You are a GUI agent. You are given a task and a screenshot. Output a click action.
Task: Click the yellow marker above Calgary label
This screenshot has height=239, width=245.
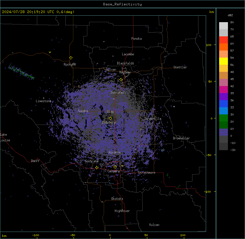115,167
